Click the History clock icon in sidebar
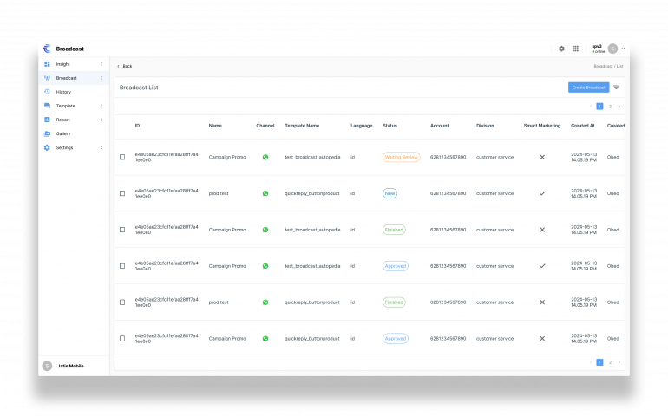Viewport: 668px width, 416px height. pos(47,92)
